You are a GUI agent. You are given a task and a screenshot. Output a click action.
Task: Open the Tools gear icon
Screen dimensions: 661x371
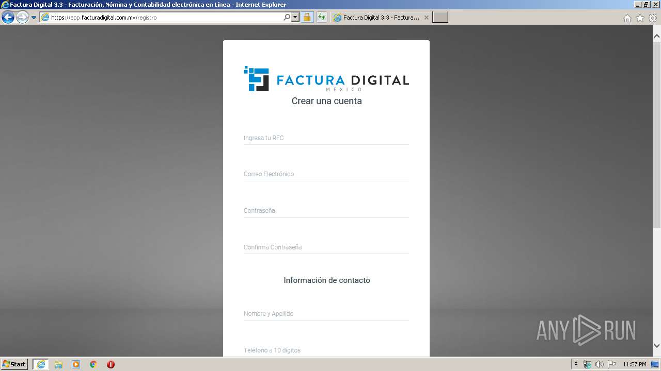[653, 18]
